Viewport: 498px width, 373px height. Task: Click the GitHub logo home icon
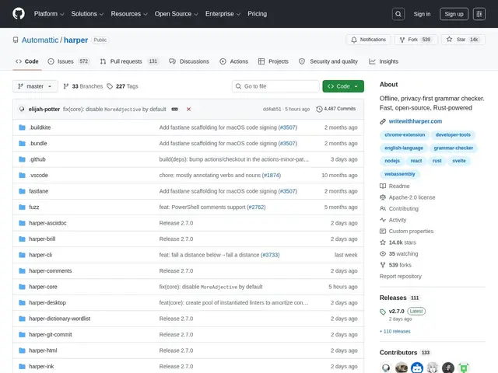coord(19,14)
